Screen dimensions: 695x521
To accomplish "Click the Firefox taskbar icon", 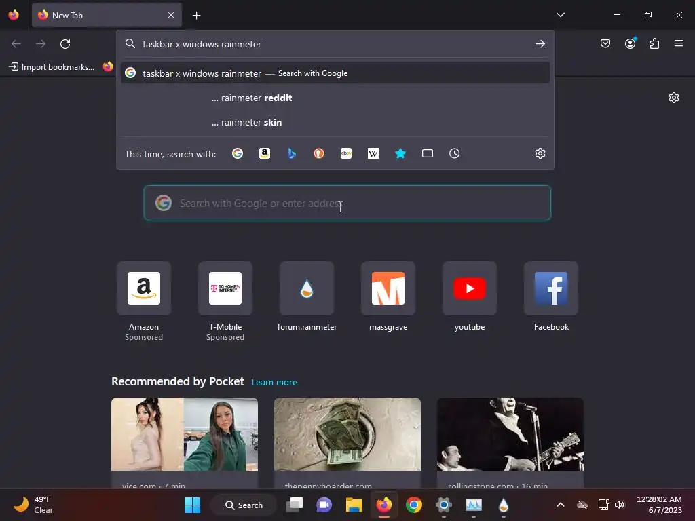I will (x=384, y=505).
